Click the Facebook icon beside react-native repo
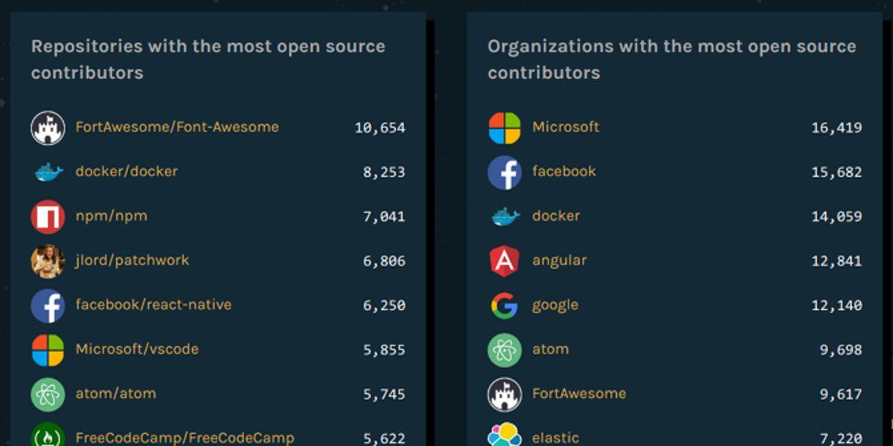893x446 pixels. click(48, 306)
